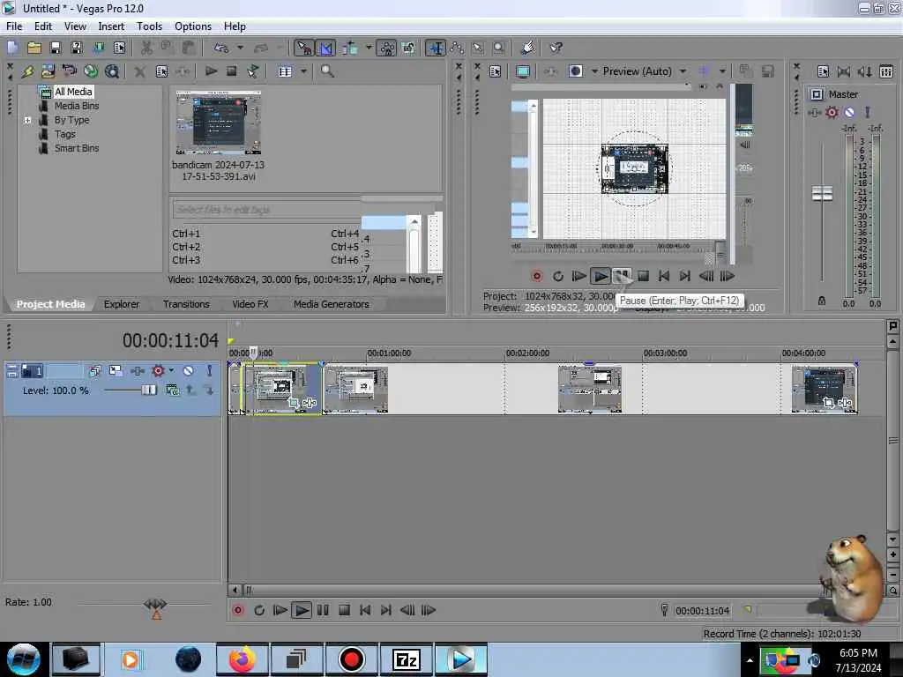
Task: Click Stop in the timeline transport bar
Action: pyautogui.click(x=344, y=610)
